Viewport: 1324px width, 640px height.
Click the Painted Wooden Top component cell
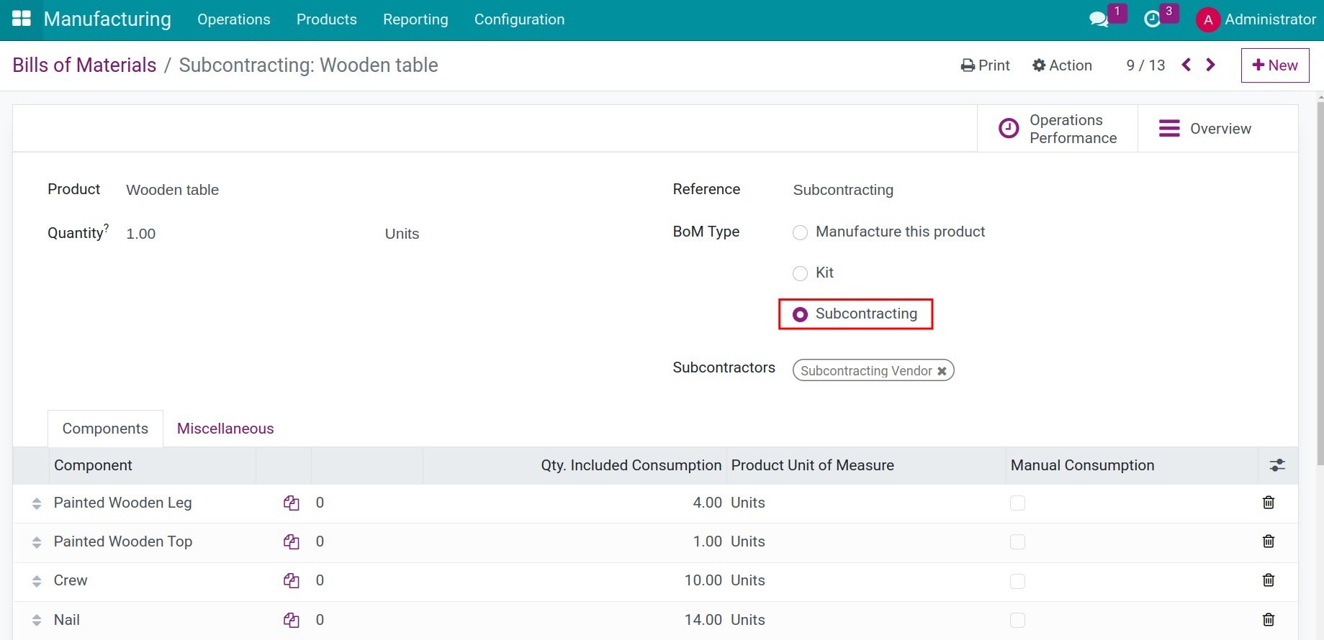(123, 541)
